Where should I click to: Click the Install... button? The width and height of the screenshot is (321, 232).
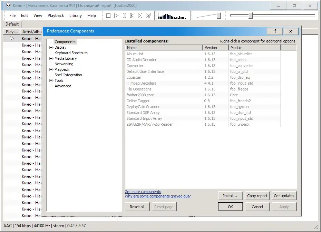pos(230,196)
